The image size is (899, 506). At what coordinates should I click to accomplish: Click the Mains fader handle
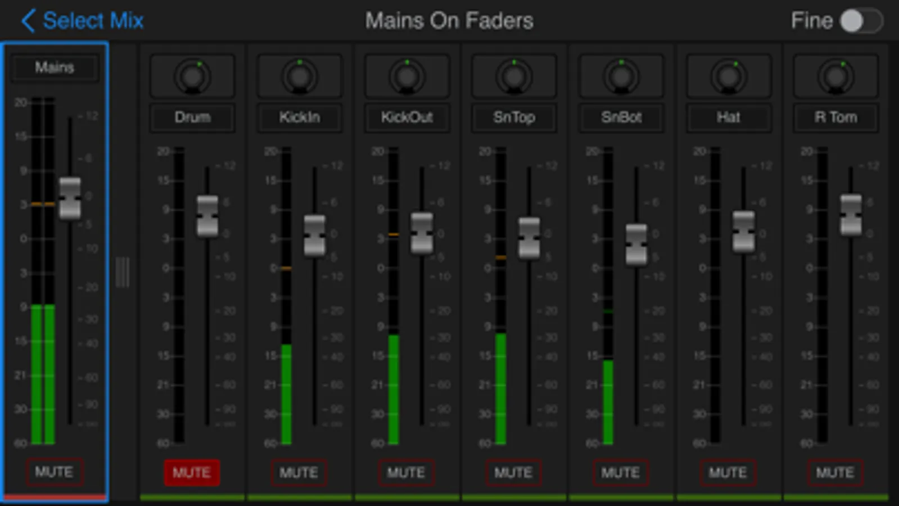click(70, 198)
